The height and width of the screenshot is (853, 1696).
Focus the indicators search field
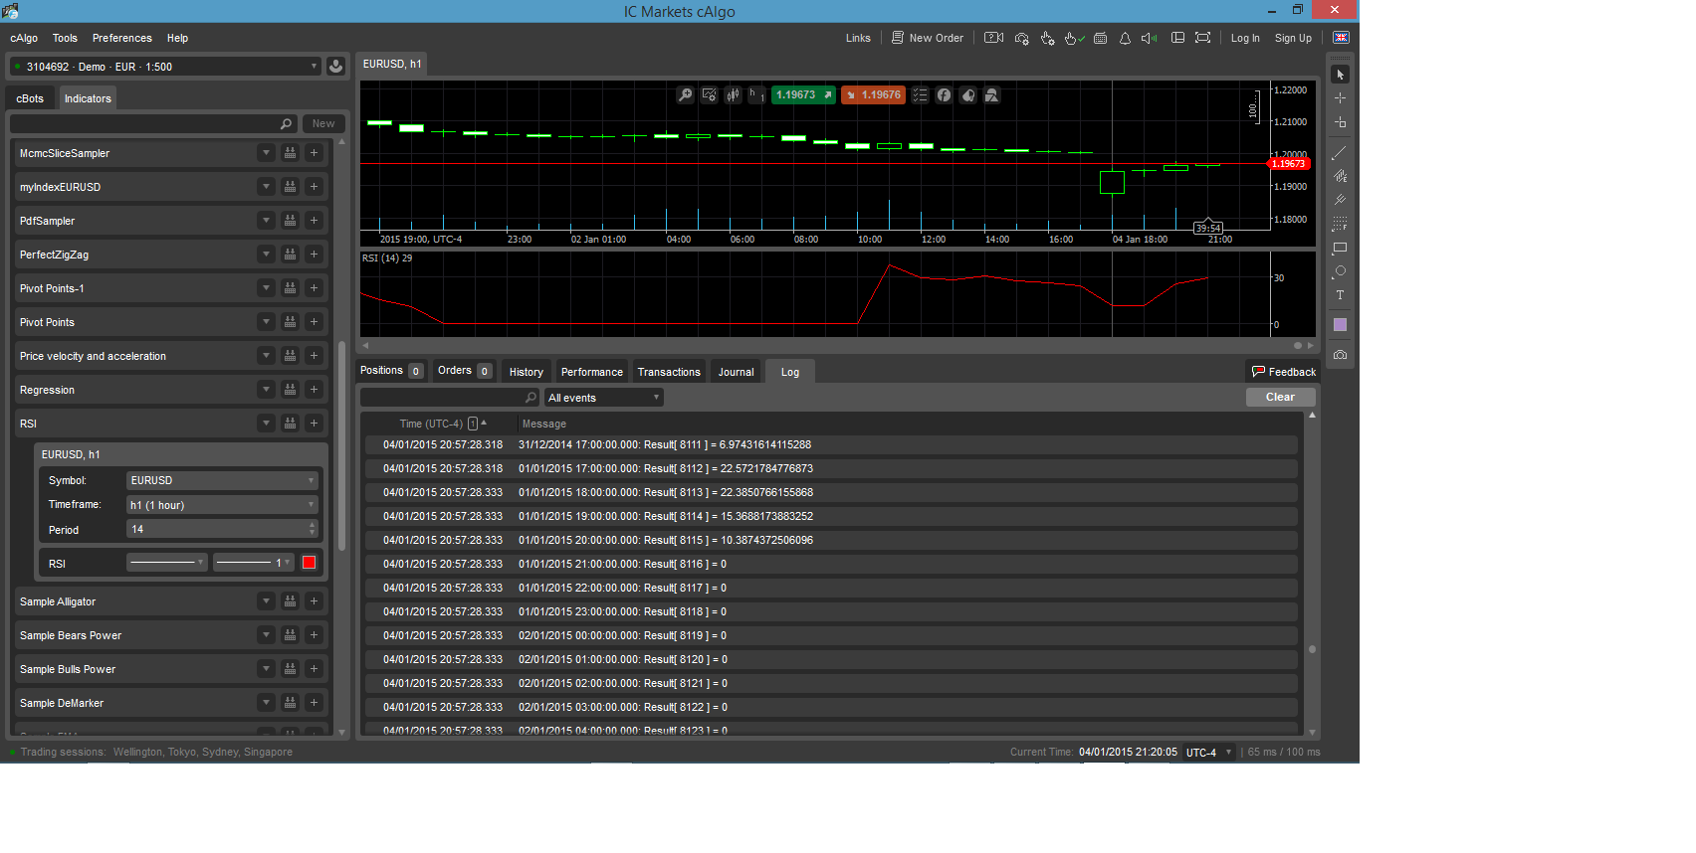point(153,123)
